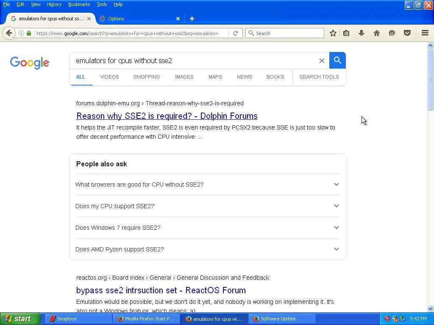Click the Google logo
This screenshot has height=325, width=434.
pyautogui.click(x=30, y=63)
